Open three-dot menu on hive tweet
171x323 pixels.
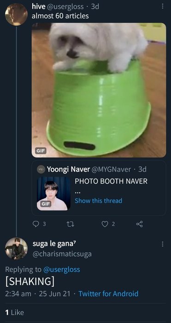(x=163, y=6)
